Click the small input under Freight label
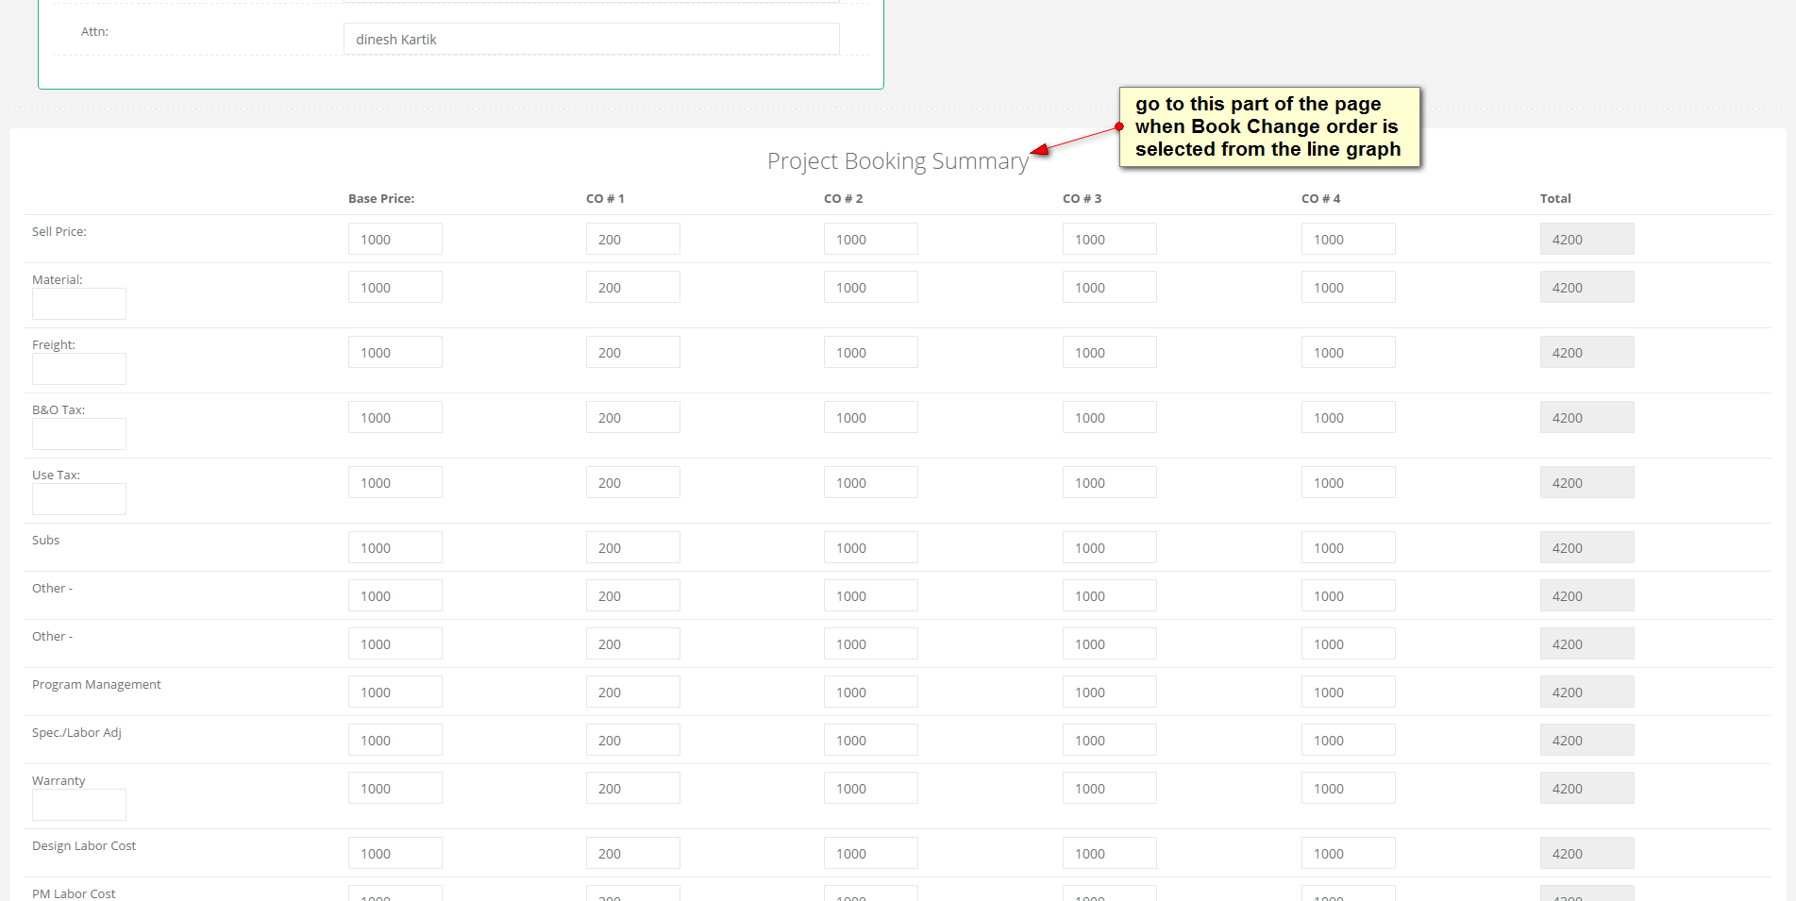Viewport: 1796px width, 901px height. 79,369
